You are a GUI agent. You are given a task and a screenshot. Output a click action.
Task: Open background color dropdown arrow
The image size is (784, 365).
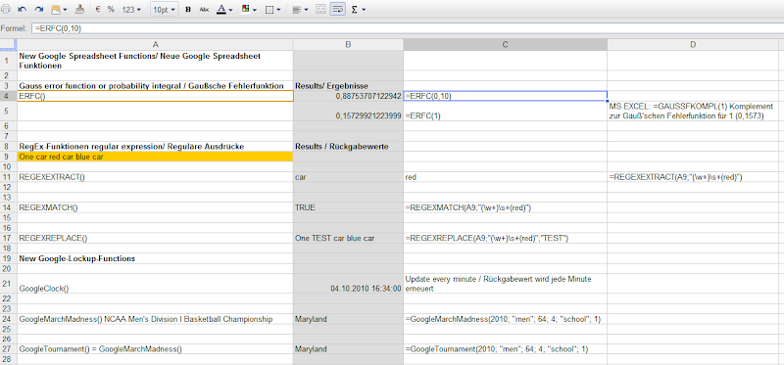coord(255,10)
